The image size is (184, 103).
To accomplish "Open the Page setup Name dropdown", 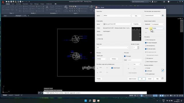I will point(117,16).
